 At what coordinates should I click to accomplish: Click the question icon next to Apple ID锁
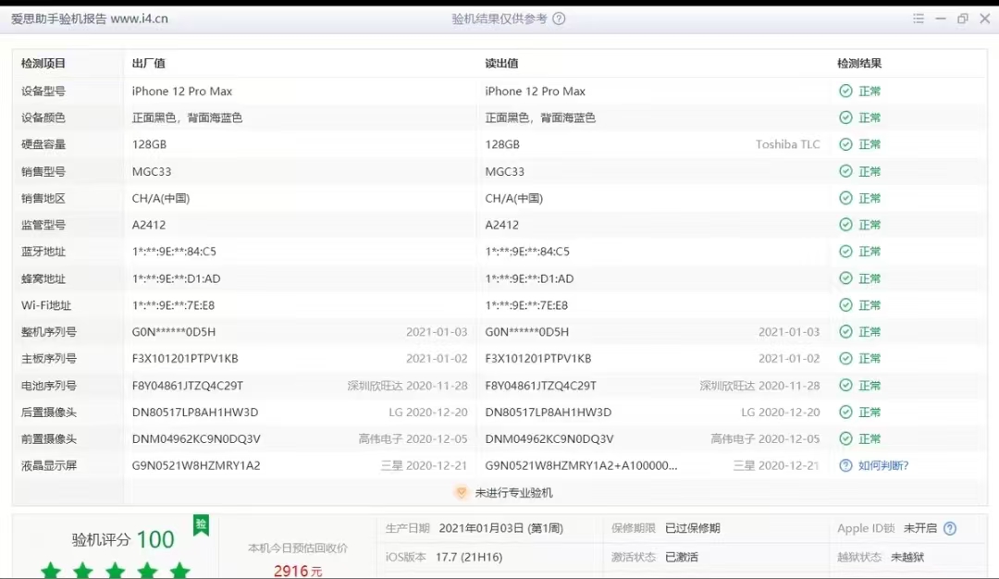949,529
